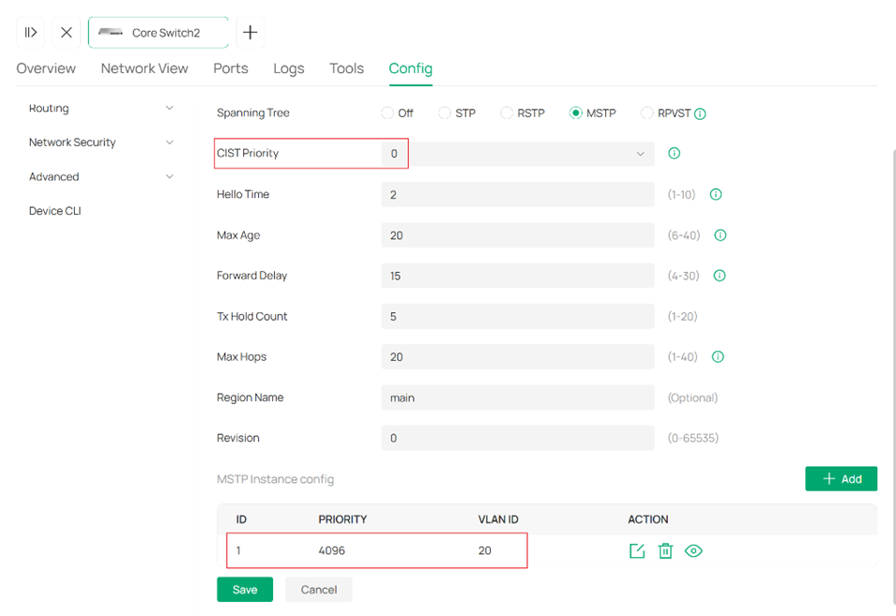Click the PRIORITY column header
Image resolution: width=896 pixels, height=616 pixels.
342,519
